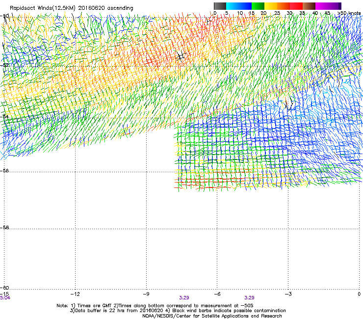Click the black contaminated wind barb near -52 latitude
Viewport: 363px width, 319px height.
click(x=181, y=56)
